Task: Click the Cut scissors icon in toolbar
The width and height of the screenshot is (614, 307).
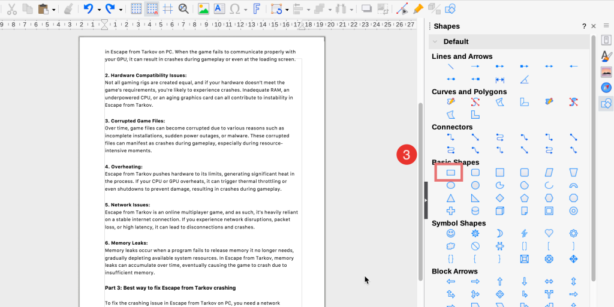Action: point(12,8)
